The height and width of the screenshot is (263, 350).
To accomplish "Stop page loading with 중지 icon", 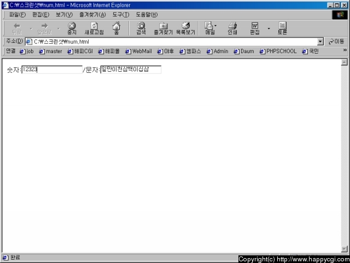I will point(72,28).
